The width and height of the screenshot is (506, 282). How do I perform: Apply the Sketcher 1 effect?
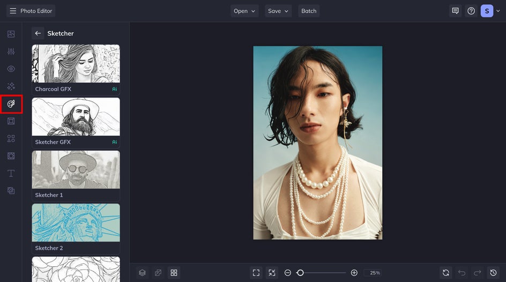(x=76, y=175)
